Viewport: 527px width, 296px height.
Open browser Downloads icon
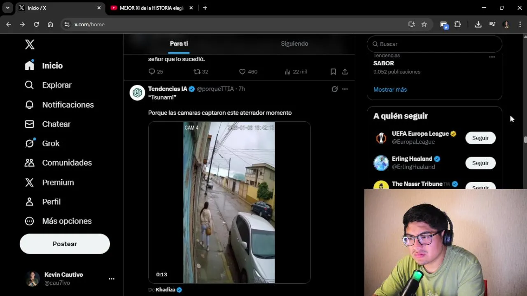point(478,24)
